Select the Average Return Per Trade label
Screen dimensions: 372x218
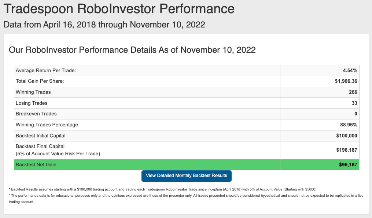pos(46,70)
